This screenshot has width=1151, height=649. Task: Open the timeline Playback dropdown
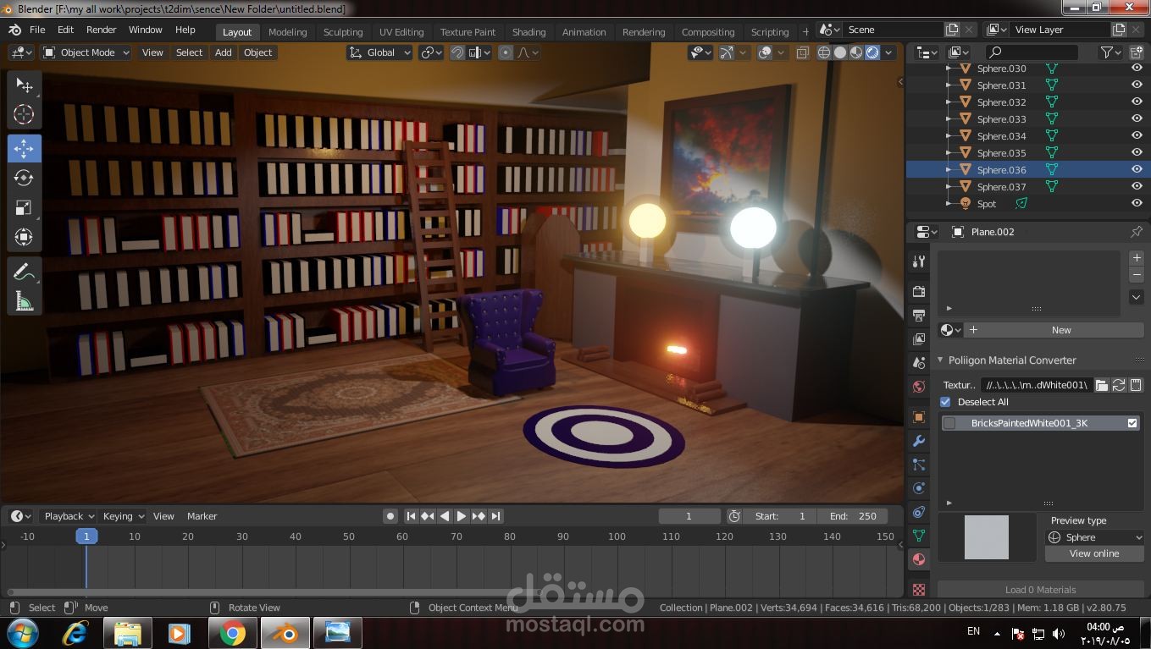tap(69, 516)
